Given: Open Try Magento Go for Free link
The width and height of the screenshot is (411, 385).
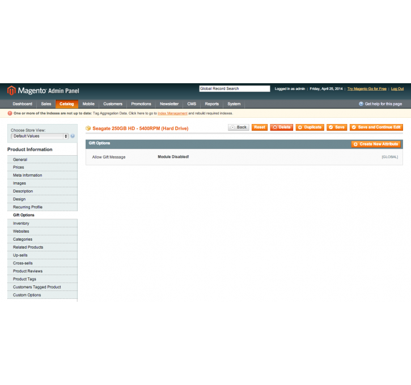Looking at the screenshot, I should (x=367, y=89).
